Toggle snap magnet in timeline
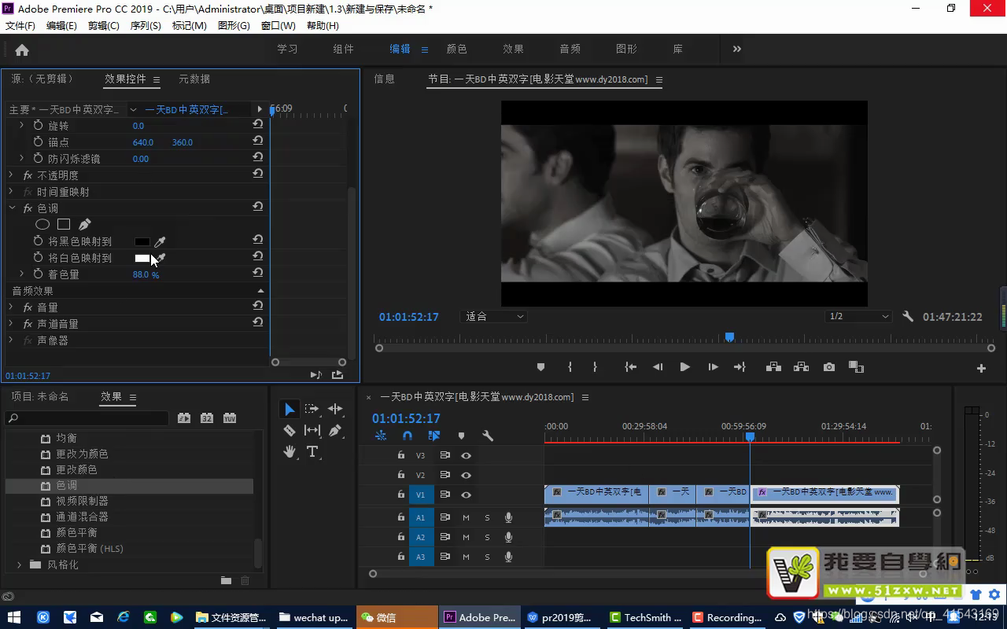This screenshot has width=1007, height=629. coord(407,436)
